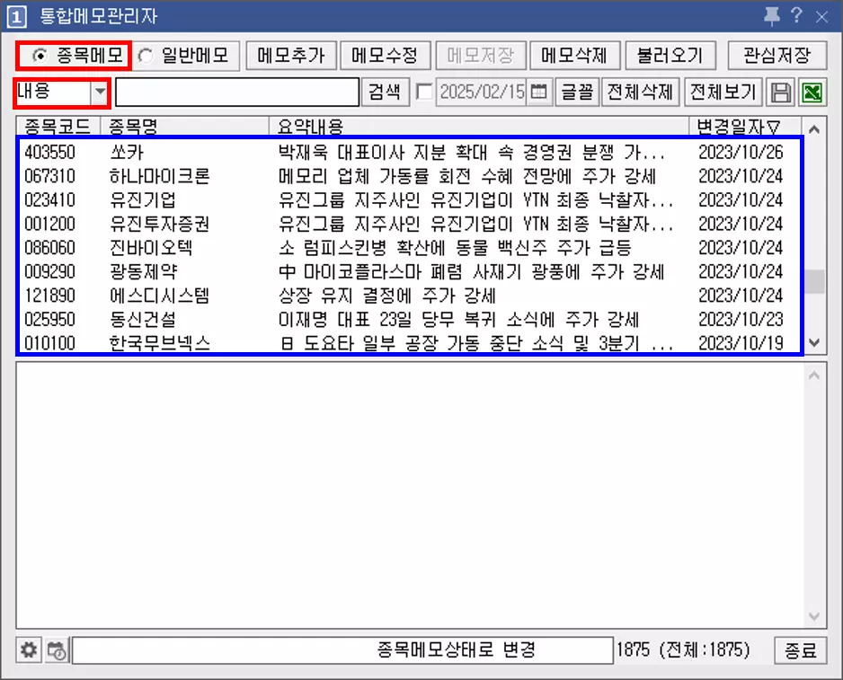Screen dimensions: 843x680
Task: Click the 검색 search button
Action: 385,92
